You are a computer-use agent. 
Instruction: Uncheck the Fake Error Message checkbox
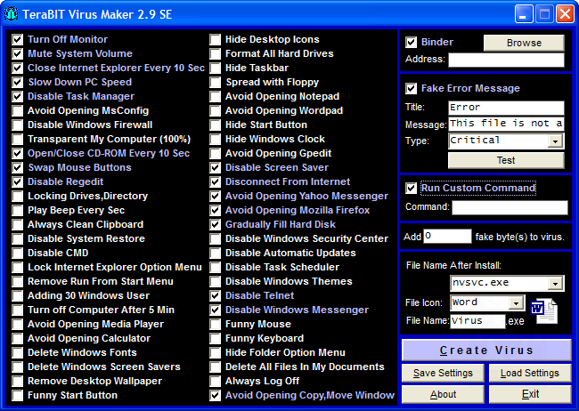pyautogui.click(x=411, y=89)
